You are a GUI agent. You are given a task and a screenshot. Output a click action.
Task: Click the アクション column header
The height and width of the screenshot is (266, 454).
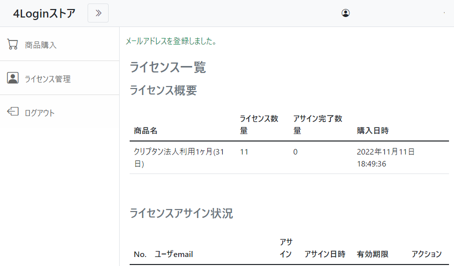[426, 254]
